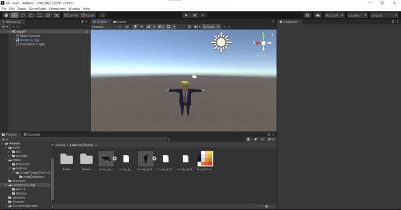Select the Project tab
The image size is (401, 210).
pyautogui.click(x=9, y=135)
